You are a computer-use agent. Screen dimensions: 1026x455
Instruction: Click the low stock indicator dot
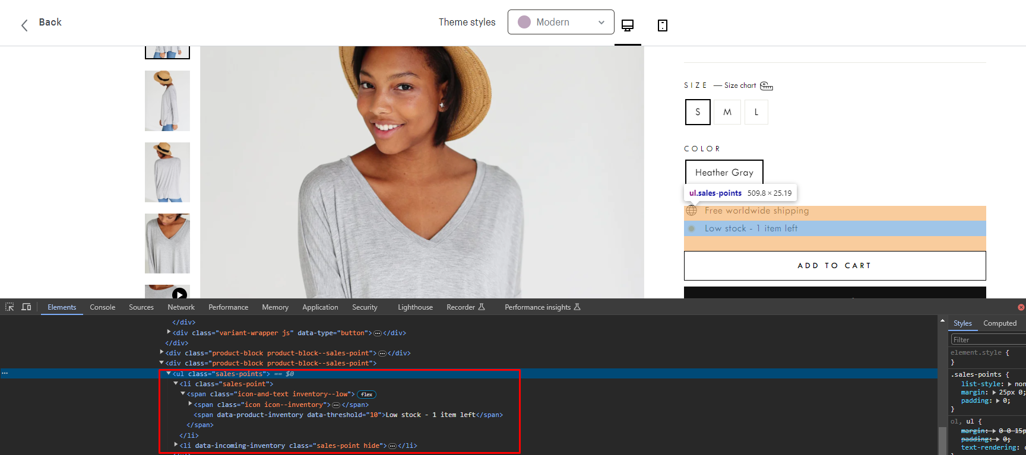pyautogui.click(x=691, y=228)
